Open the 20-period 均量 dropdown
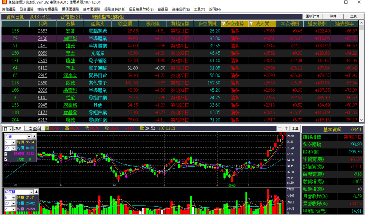 (x=14, y=203)
